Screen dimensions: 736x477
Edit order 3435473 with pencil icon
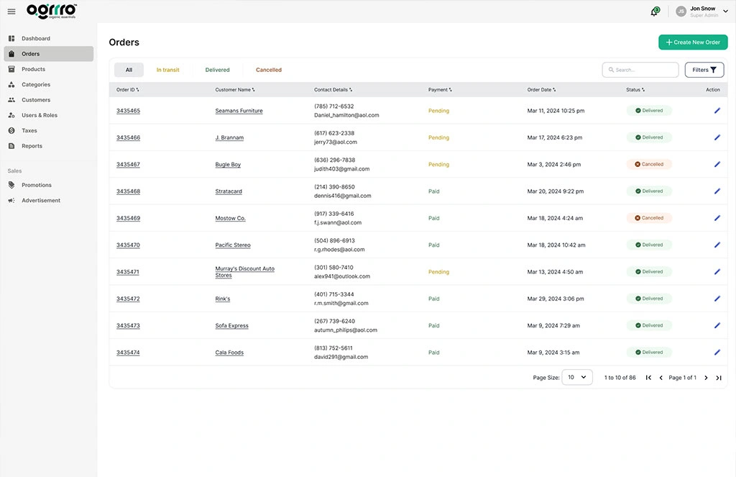[x=717, y=324]
